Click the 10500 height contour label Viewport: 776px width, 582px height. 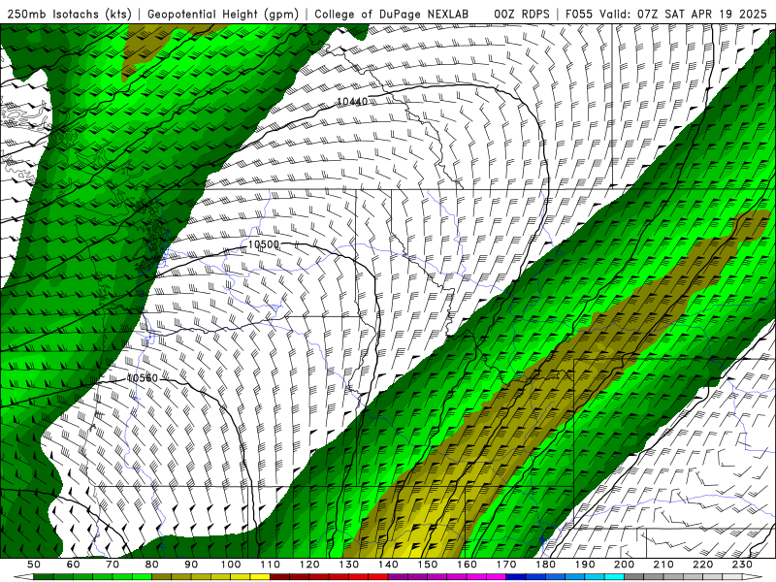263,244
